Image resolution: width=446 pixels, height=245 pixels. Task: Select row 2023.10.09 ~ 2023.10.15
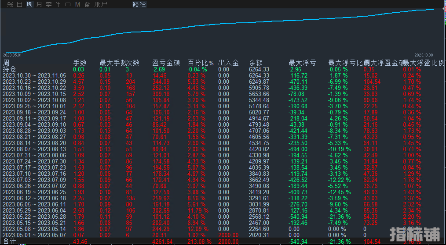click(34, 94)
